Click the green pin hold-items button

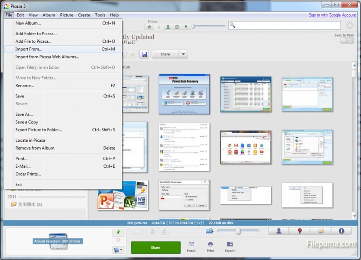(x=118, y=232)
